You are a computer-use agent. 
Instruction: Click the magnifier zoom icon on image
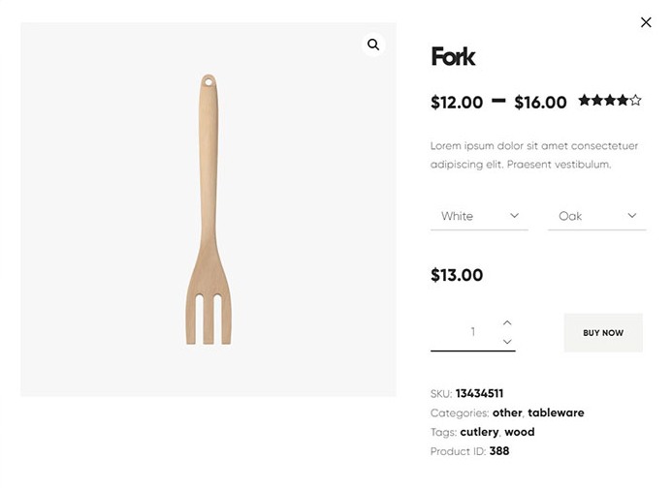tap(373, 45)
